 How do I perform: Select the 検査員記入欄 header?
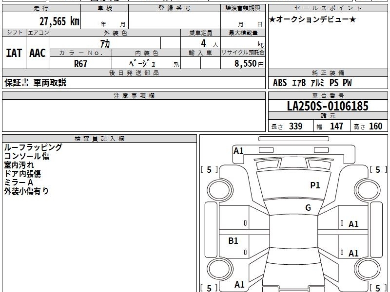pyautogui.click(x=99, y=139)
